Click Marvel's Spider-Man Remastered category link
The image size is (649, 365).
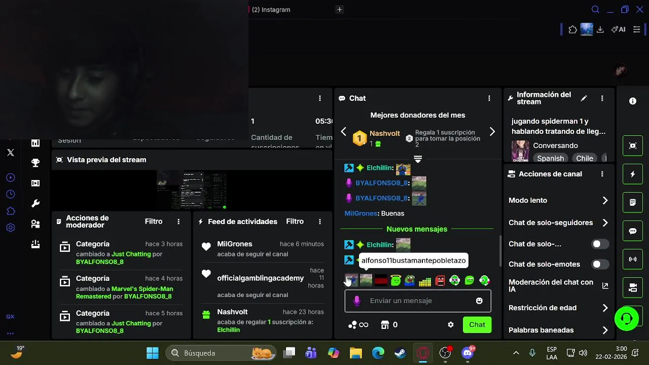coord(125,293)
